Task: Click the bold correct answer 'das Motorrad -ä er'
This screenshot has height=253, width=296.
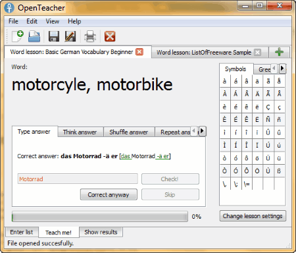Action: click(89, 156)
